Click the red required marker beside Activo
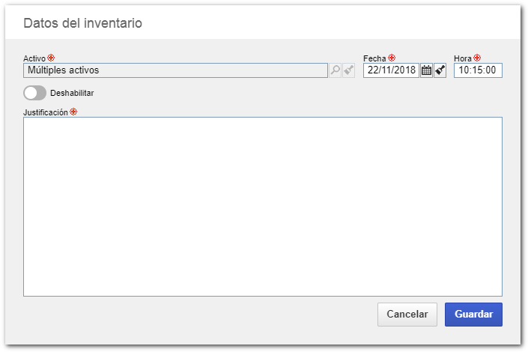Screen dimensions: 528x352 pos(51,58)
